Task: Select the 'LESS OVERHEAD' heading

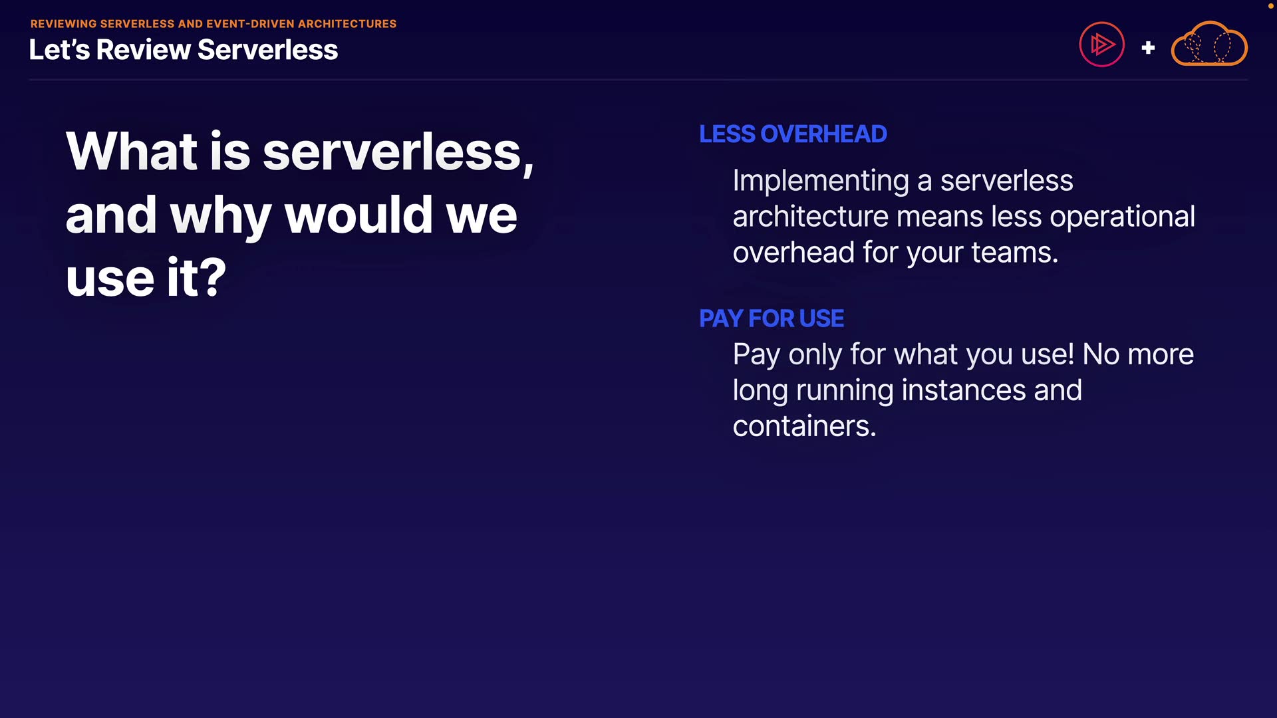Action: [793, 134]
